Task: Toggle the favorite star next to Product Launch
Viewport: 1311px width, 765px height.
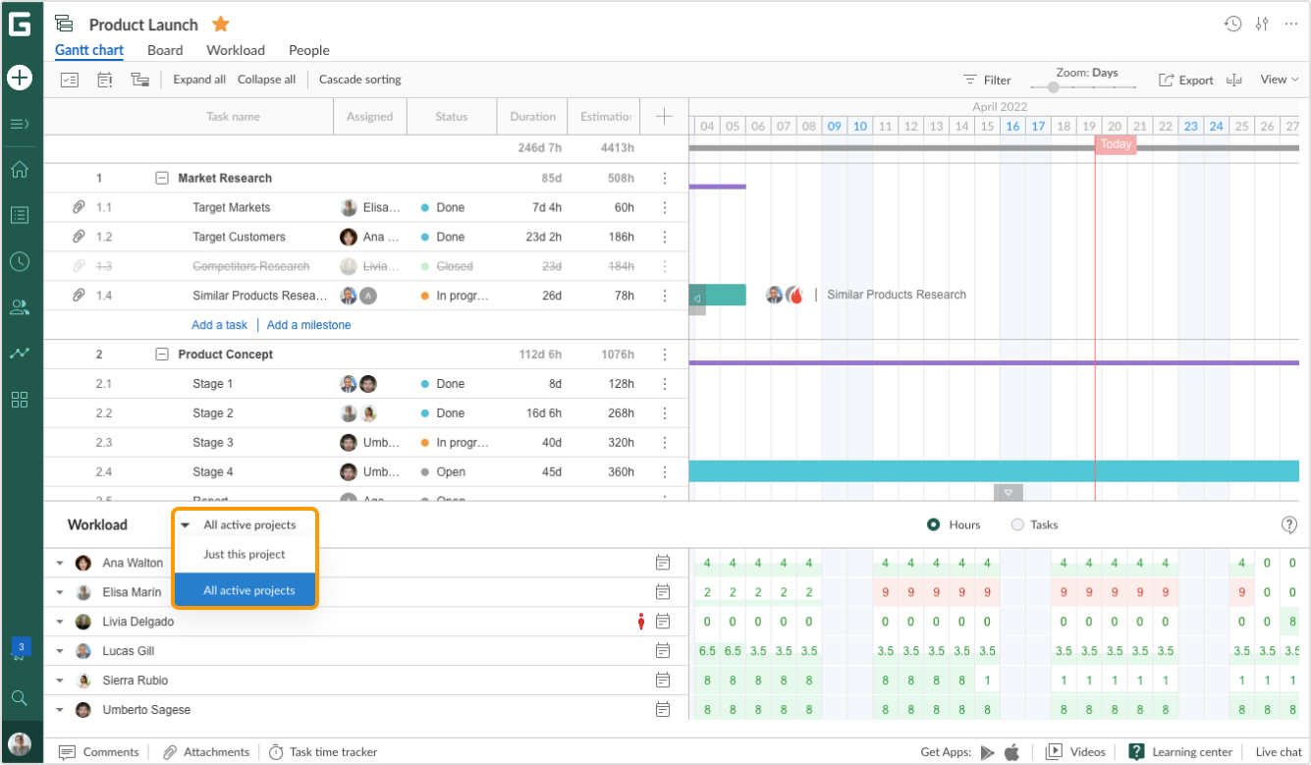Action: 220,24
